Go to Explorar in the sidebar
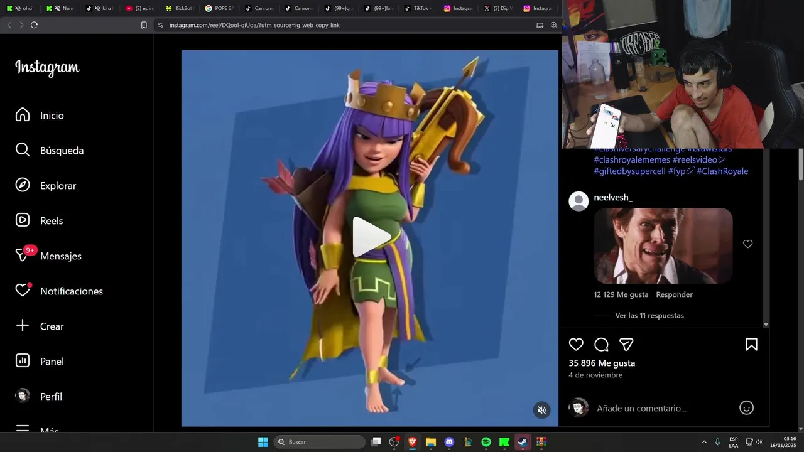Image resolution: width=804 pixels, height=452 pixels. (46, 186)
